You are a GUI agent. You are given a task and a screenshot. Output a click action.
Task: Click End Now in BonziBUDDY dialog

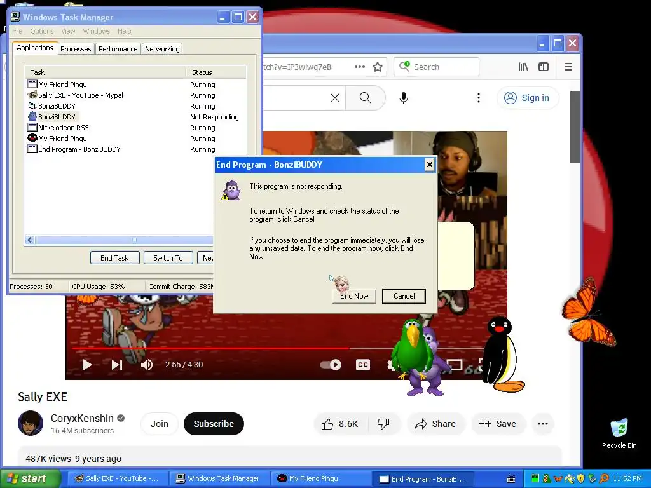(x=354, y=296)
